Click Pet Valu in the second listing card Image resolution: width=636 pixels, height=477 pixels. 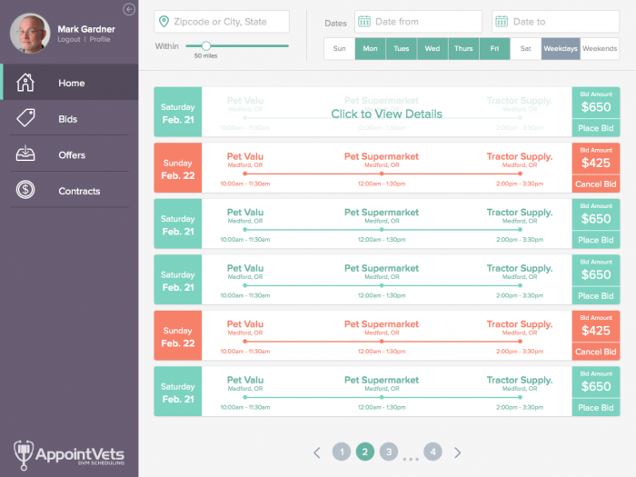245,156
